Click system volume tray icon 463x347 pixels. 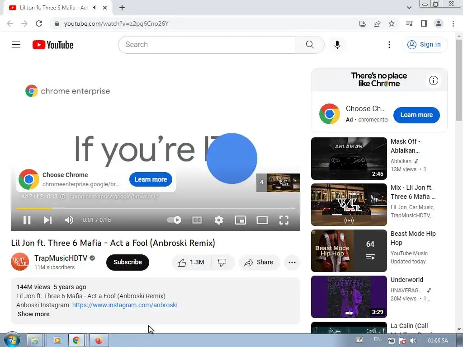click(413, 341)
